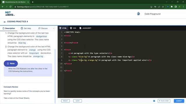Screen dimensions: 186x104
Task: Select the HTML editor tab
Action: 63,28
